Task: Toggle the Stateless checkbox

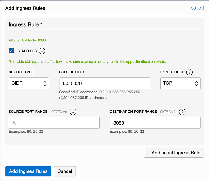Action: click(x=12, y=51)
